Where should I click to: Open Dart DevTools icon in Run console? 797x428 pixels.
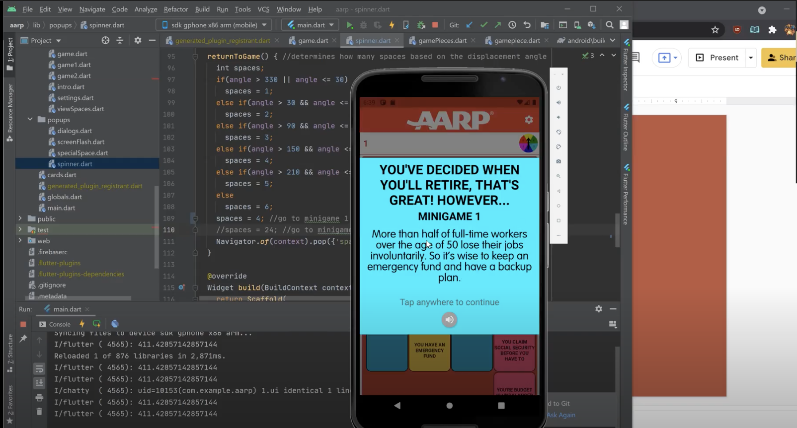click(x=115, y=324)
